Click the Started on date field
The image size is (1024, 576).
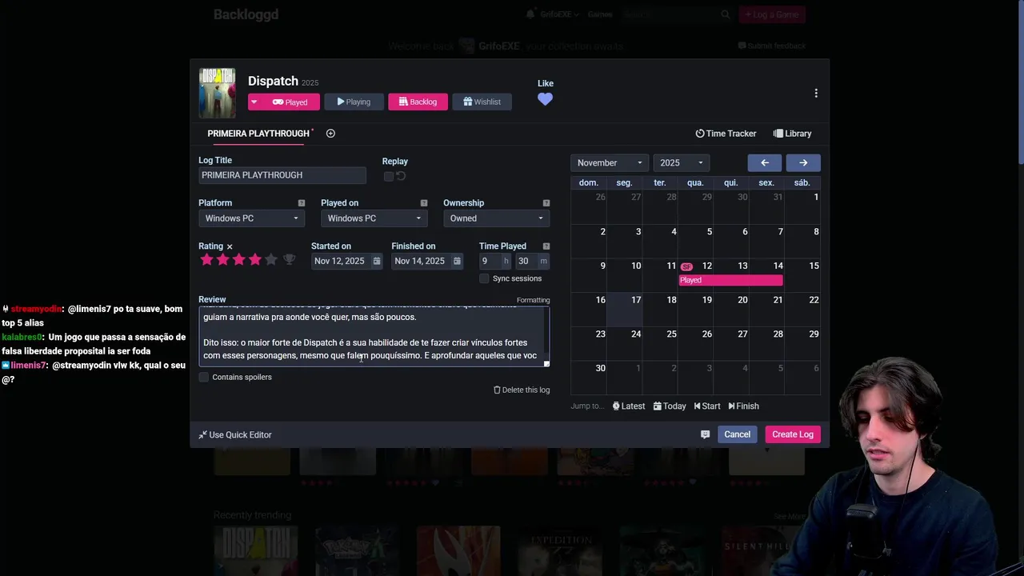coord(341,261)
